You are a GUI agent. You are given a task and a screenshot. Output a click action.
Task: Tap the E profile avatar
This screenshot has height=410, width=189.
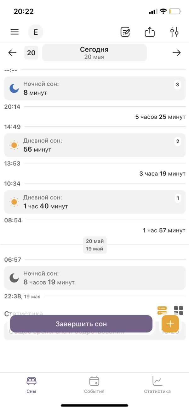36,32
